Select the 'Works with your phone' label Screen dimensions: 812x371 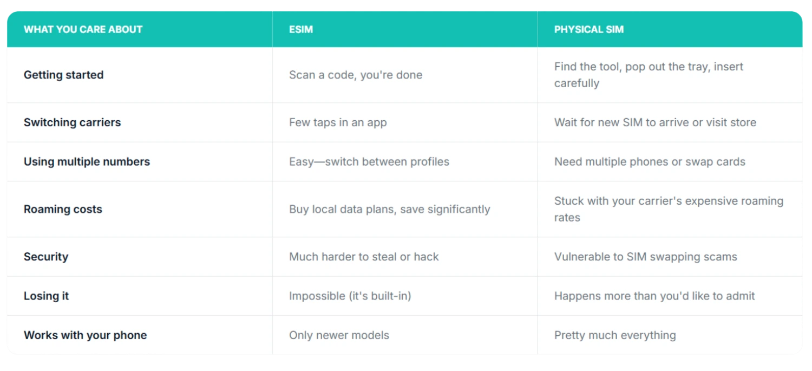[85, 335]
